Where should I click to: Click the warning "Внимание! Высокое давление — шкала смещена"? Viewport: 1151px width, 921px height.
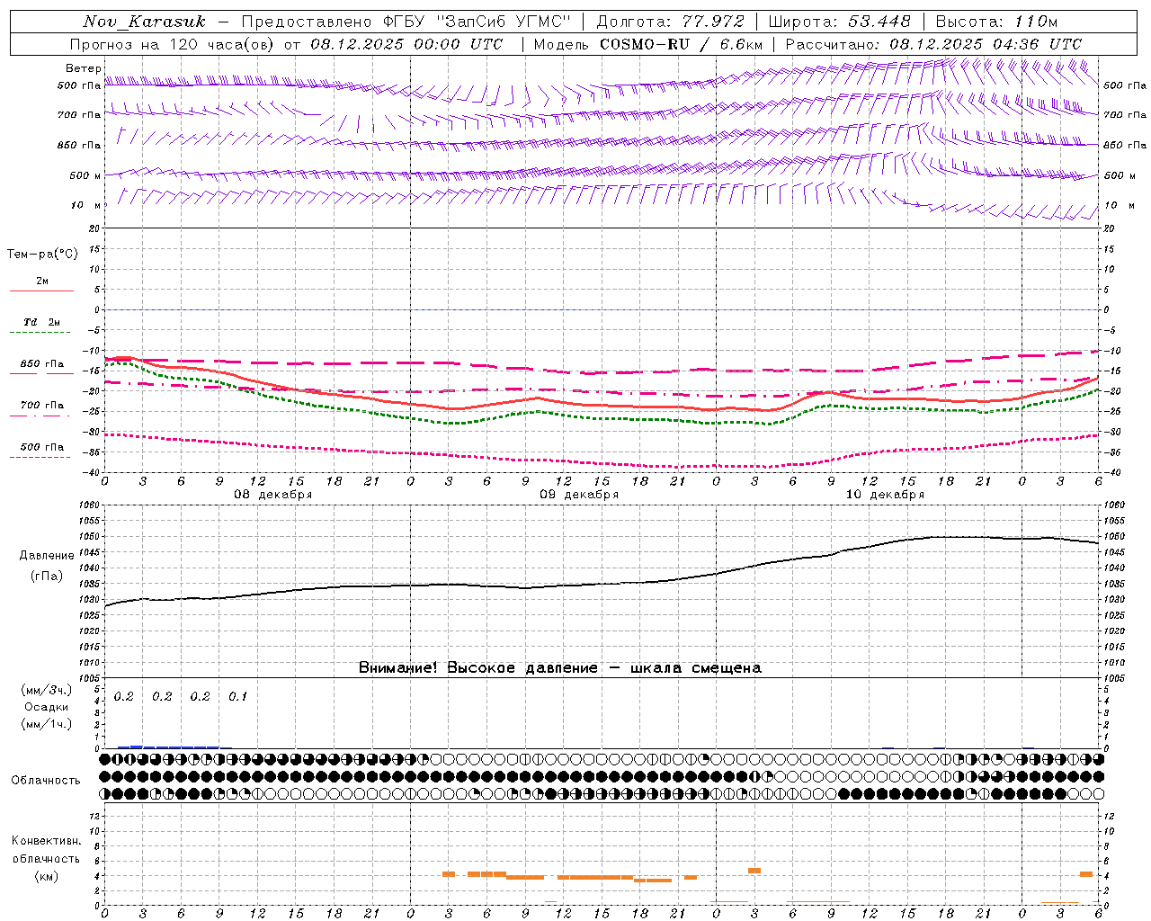point(560,668)
